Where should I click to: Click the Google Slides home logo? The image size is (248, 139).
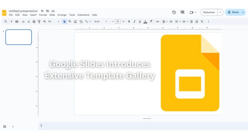(x=4, y=13)
